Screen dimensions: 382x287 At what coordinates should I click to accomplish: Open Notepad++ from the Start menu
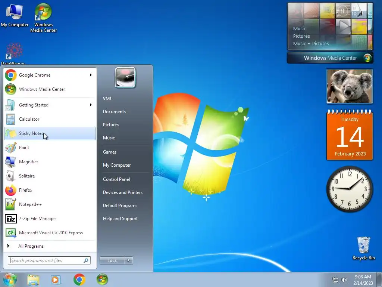click(x=50, y=204)
